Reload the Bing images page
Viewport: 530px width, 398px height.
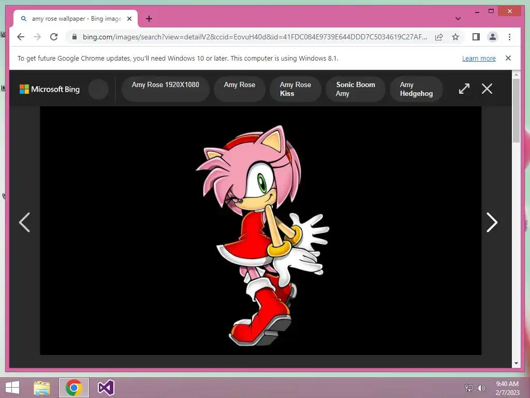pyautogui.click(x=54, y=37)
